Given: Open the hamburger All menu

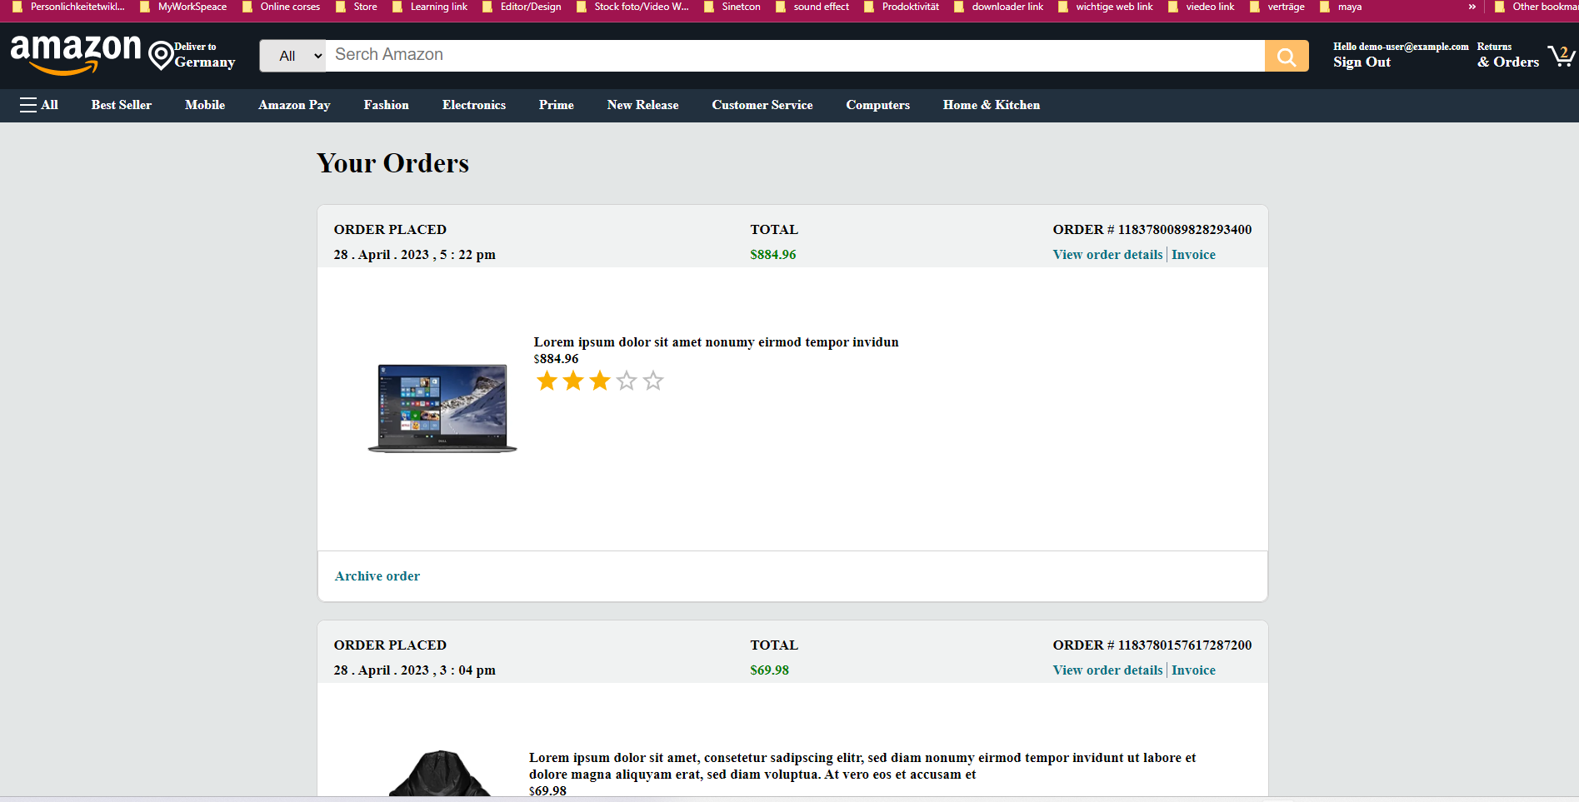Looking at the screenshot, I should coord(38,105).
